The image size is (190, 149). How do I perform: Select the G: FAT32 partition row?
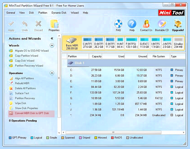coord(126,98)
